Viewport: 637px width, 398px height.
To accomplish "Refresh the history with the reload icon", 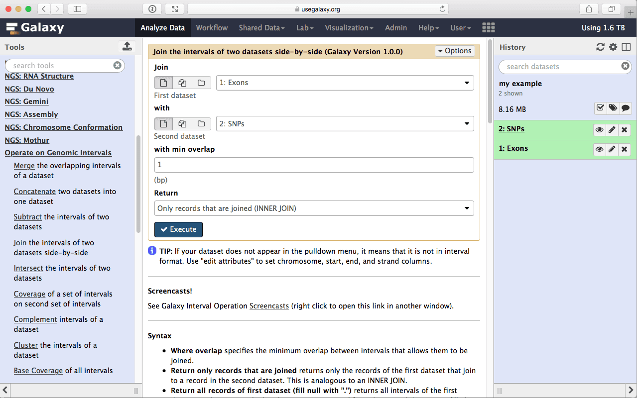I will click(600, 47).
